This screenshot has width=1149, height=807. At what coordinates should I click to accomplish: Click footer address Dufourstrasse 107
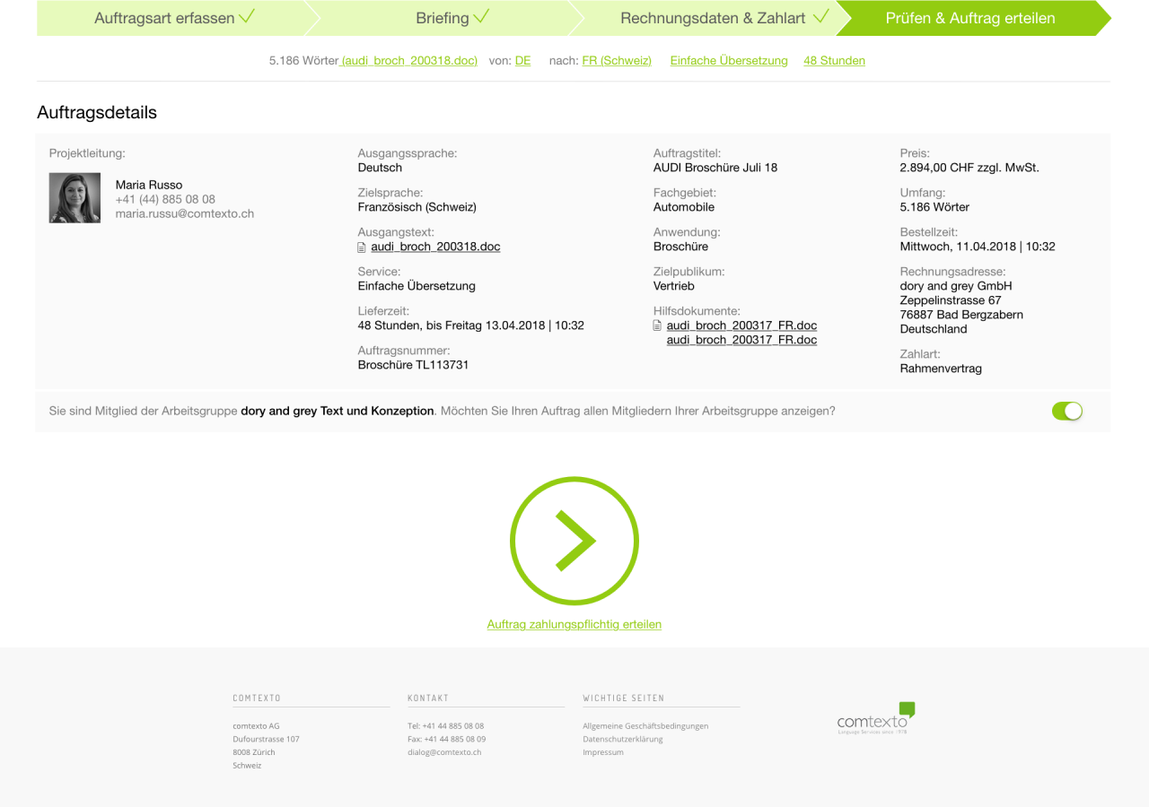[266, 740]
